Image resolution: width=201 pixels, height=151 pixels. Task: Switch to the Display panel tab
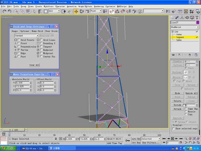pyautogui.click(x=192, y=18)
